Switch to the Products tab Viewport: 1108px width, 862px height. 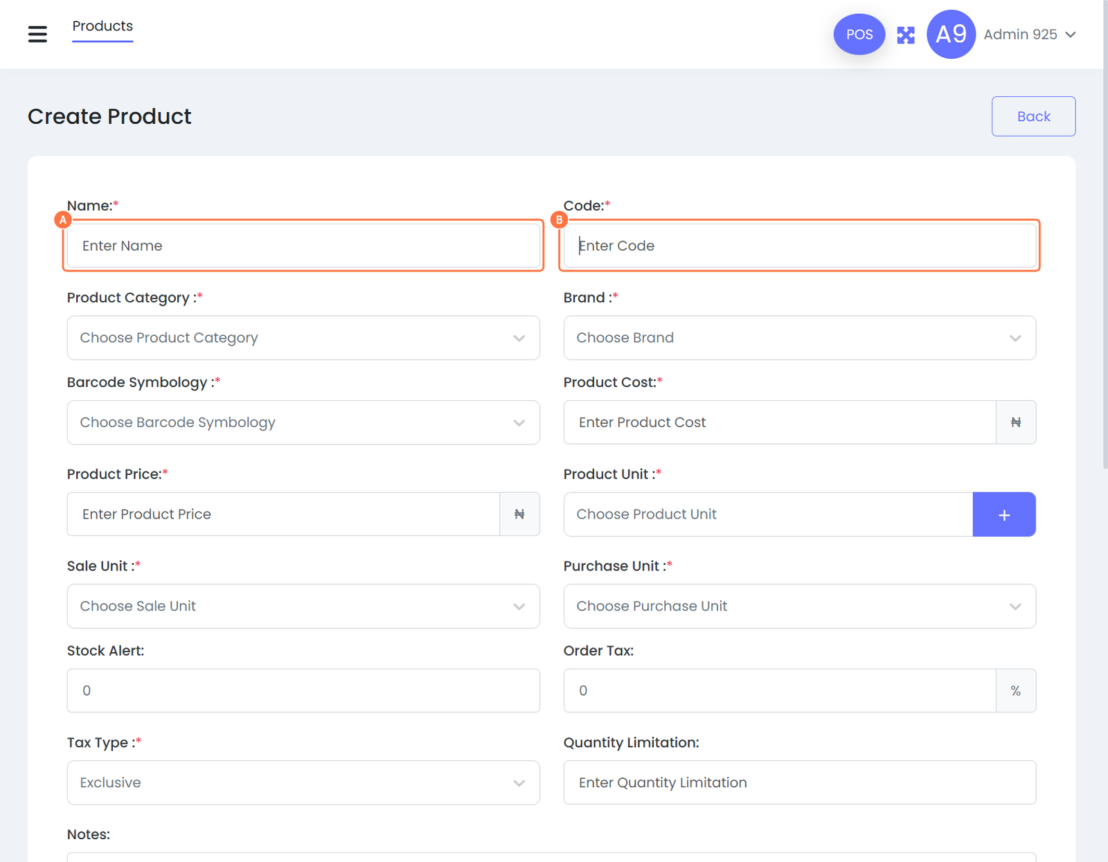tap(102, 26)
